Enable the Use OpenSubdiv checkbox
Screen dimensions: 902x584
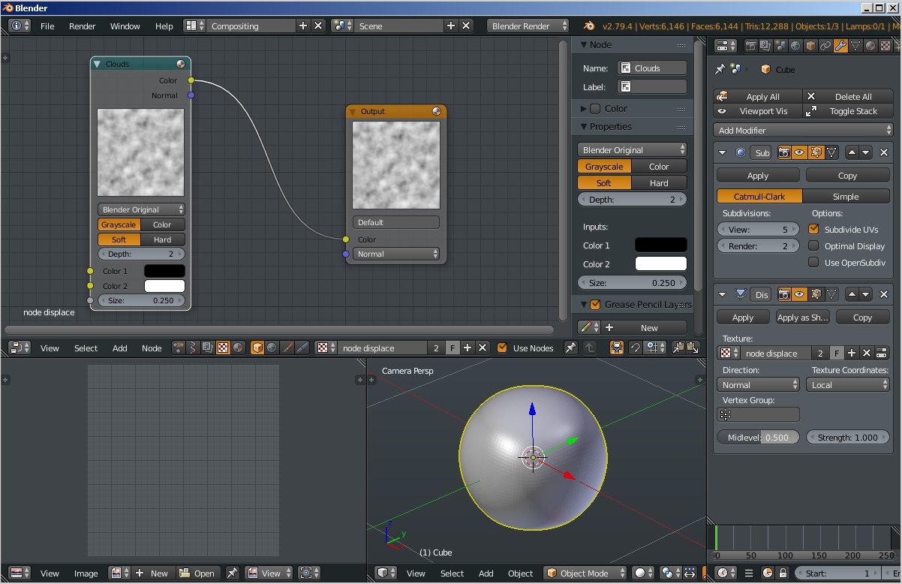tap(813, 262)
